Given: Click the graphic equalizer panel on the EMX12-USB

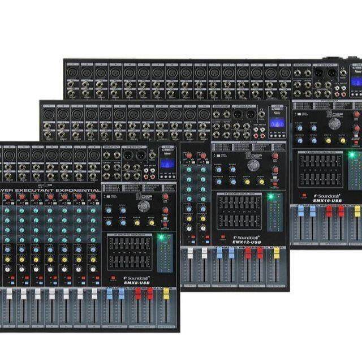Looking at the screenshot, I should (239, 211).
